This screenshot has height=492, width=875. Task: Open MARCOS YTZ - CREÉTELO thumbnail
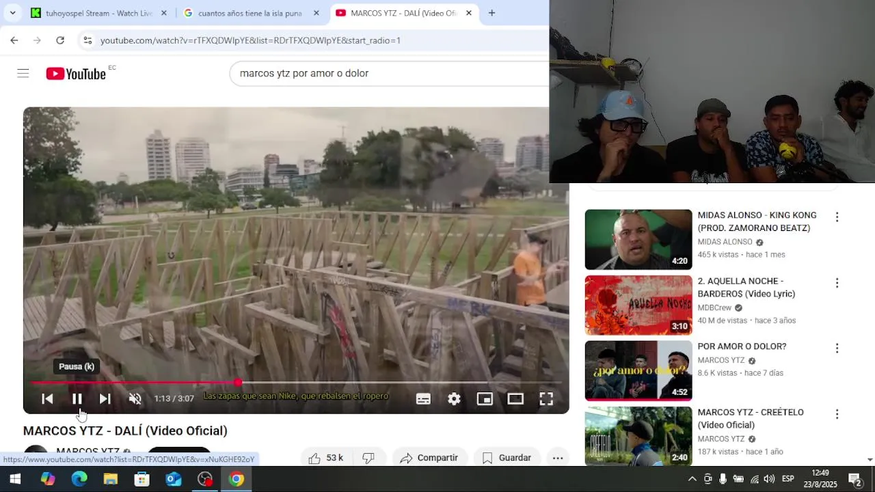[638, 436]
